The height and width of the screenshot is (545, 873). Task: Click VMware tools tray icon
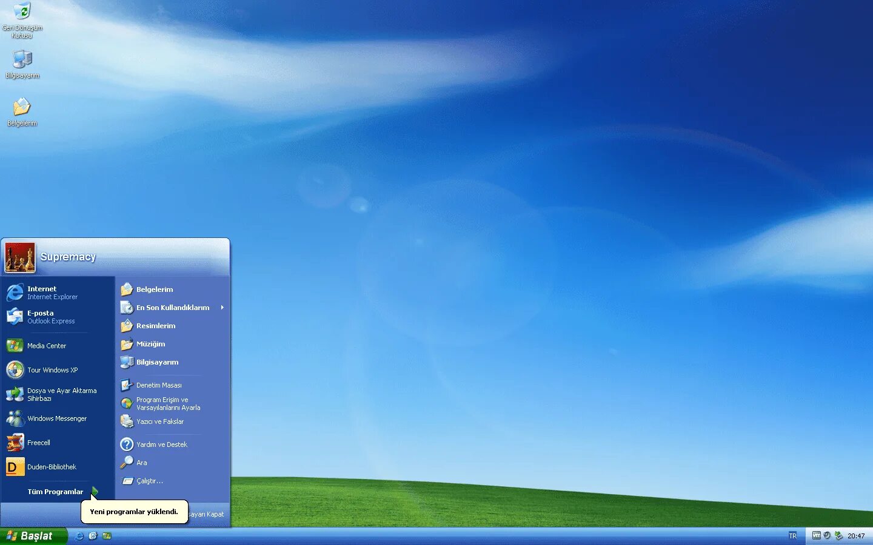(x=816, y=536)
